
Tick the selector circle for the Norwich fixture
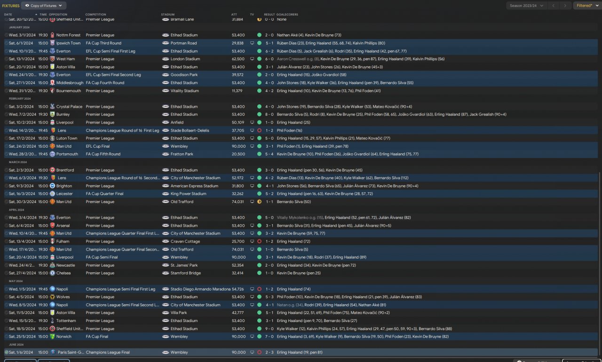tap(7, 337)
